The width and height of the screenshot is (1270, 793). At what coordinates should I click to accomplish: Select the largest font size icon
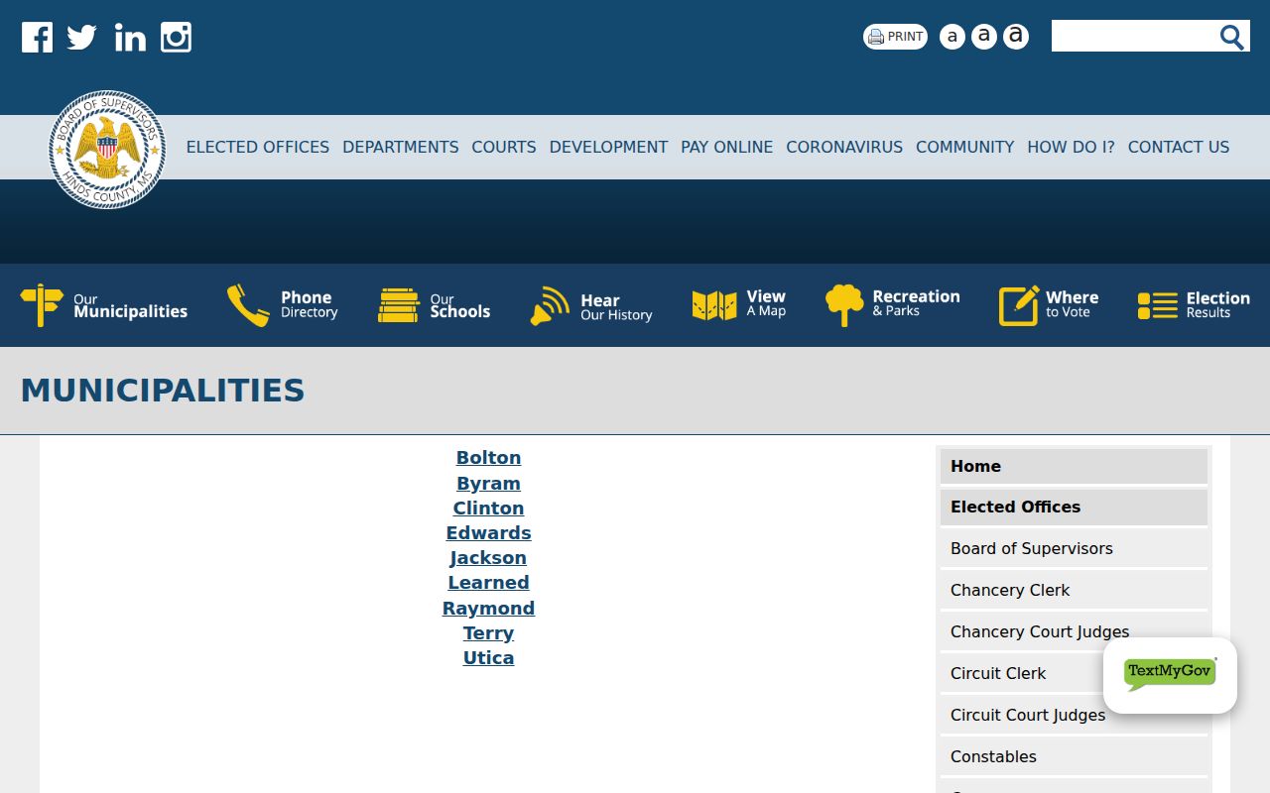point(1015,37)
